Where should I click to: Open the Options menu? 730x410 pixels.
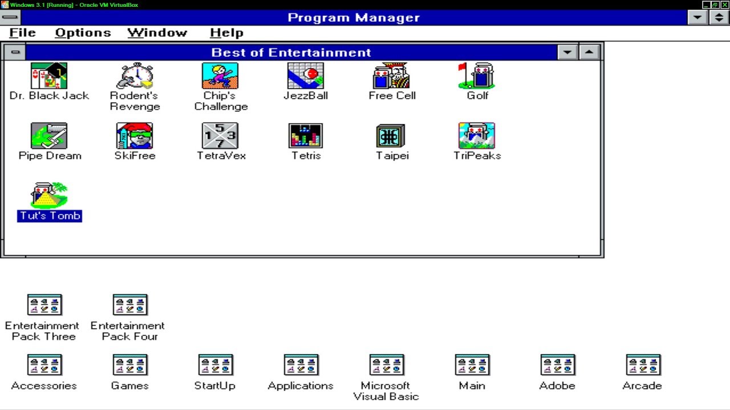[x=83, y=32]
